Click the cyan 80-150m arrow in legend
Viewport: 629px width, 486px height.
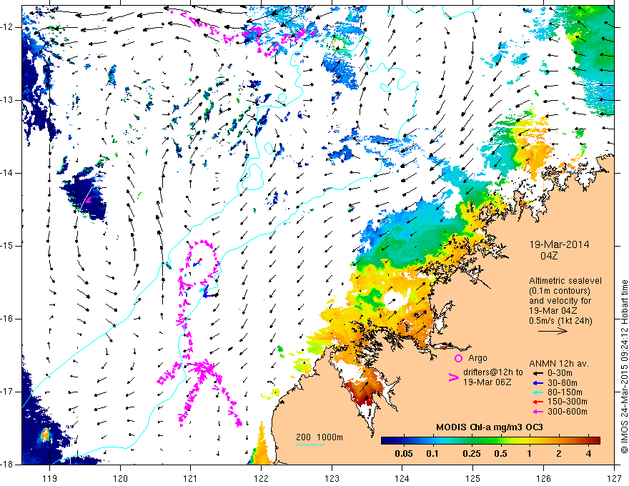pos(538,392)
